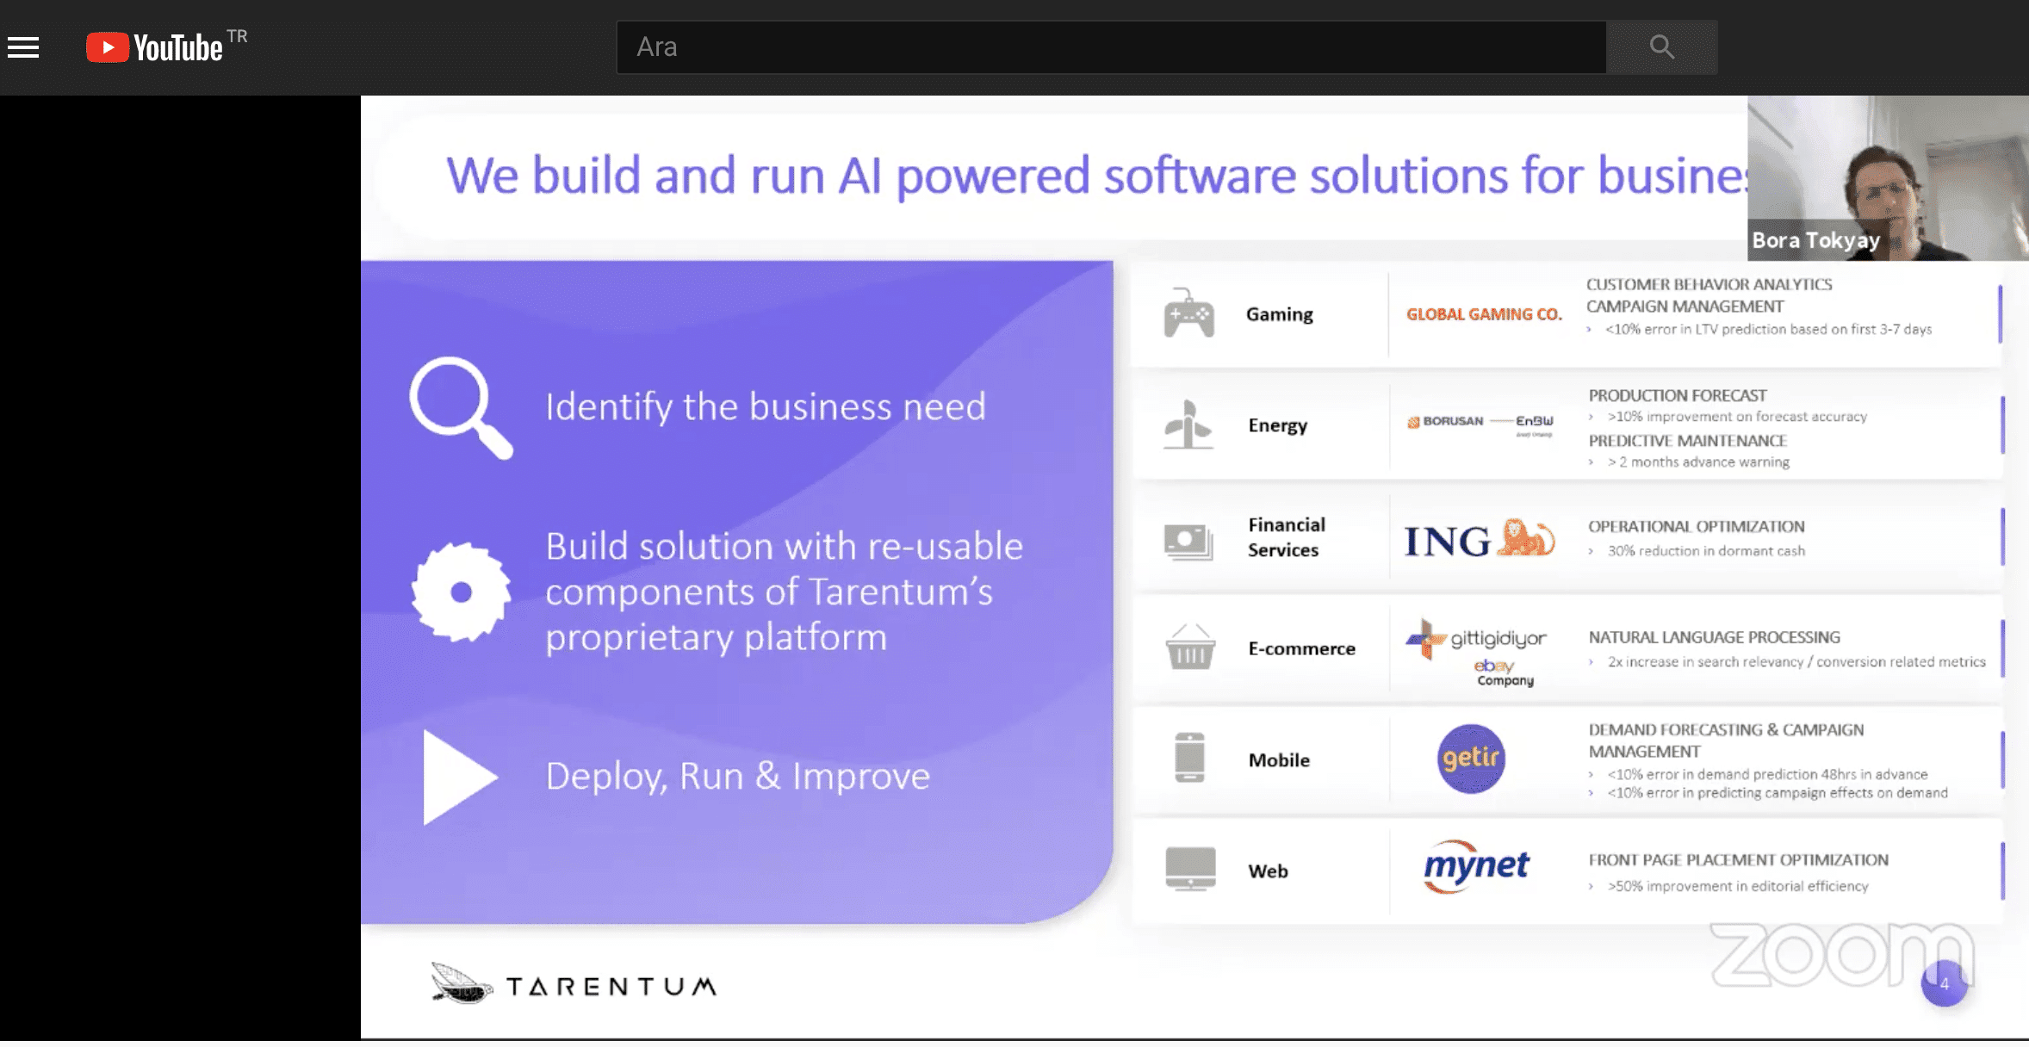
Task: Click the magnifier search button
Action: 1661,47
